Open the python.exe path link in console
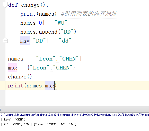149x131 pixels. pos(59,115)
